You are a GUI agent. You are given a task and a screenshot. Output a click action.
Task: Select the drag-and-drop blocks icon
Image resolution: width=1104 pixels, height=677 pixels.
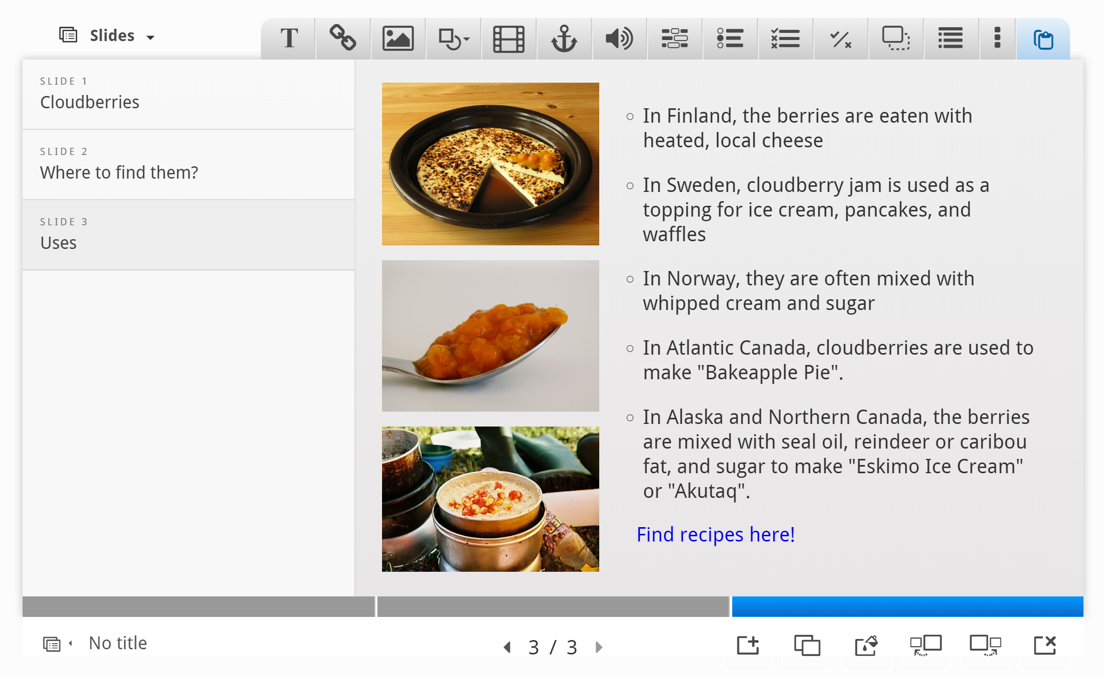coord(675,38)
